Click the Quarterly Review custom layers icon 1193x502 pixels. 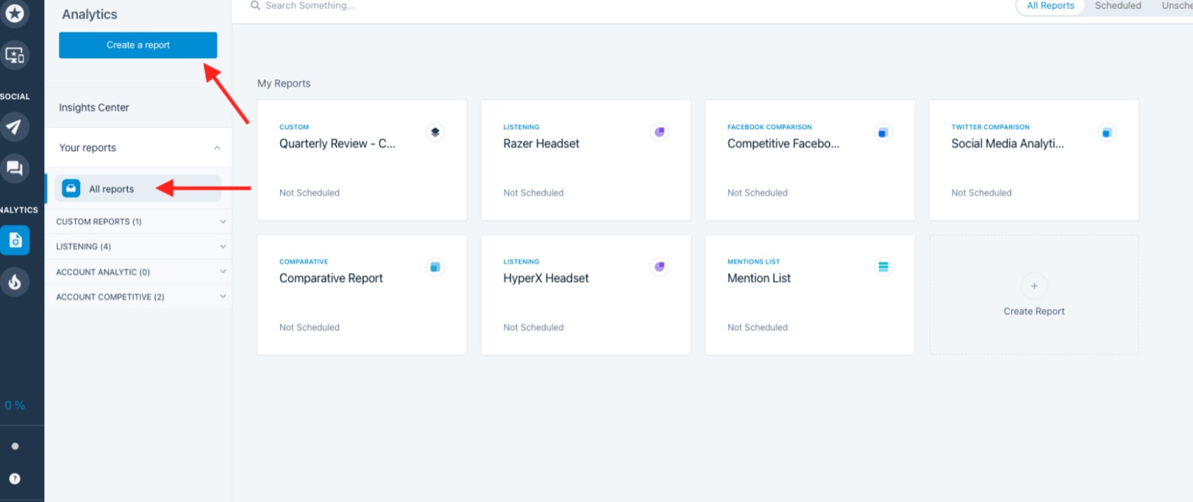pyautogui.click(x=435, y=132)
